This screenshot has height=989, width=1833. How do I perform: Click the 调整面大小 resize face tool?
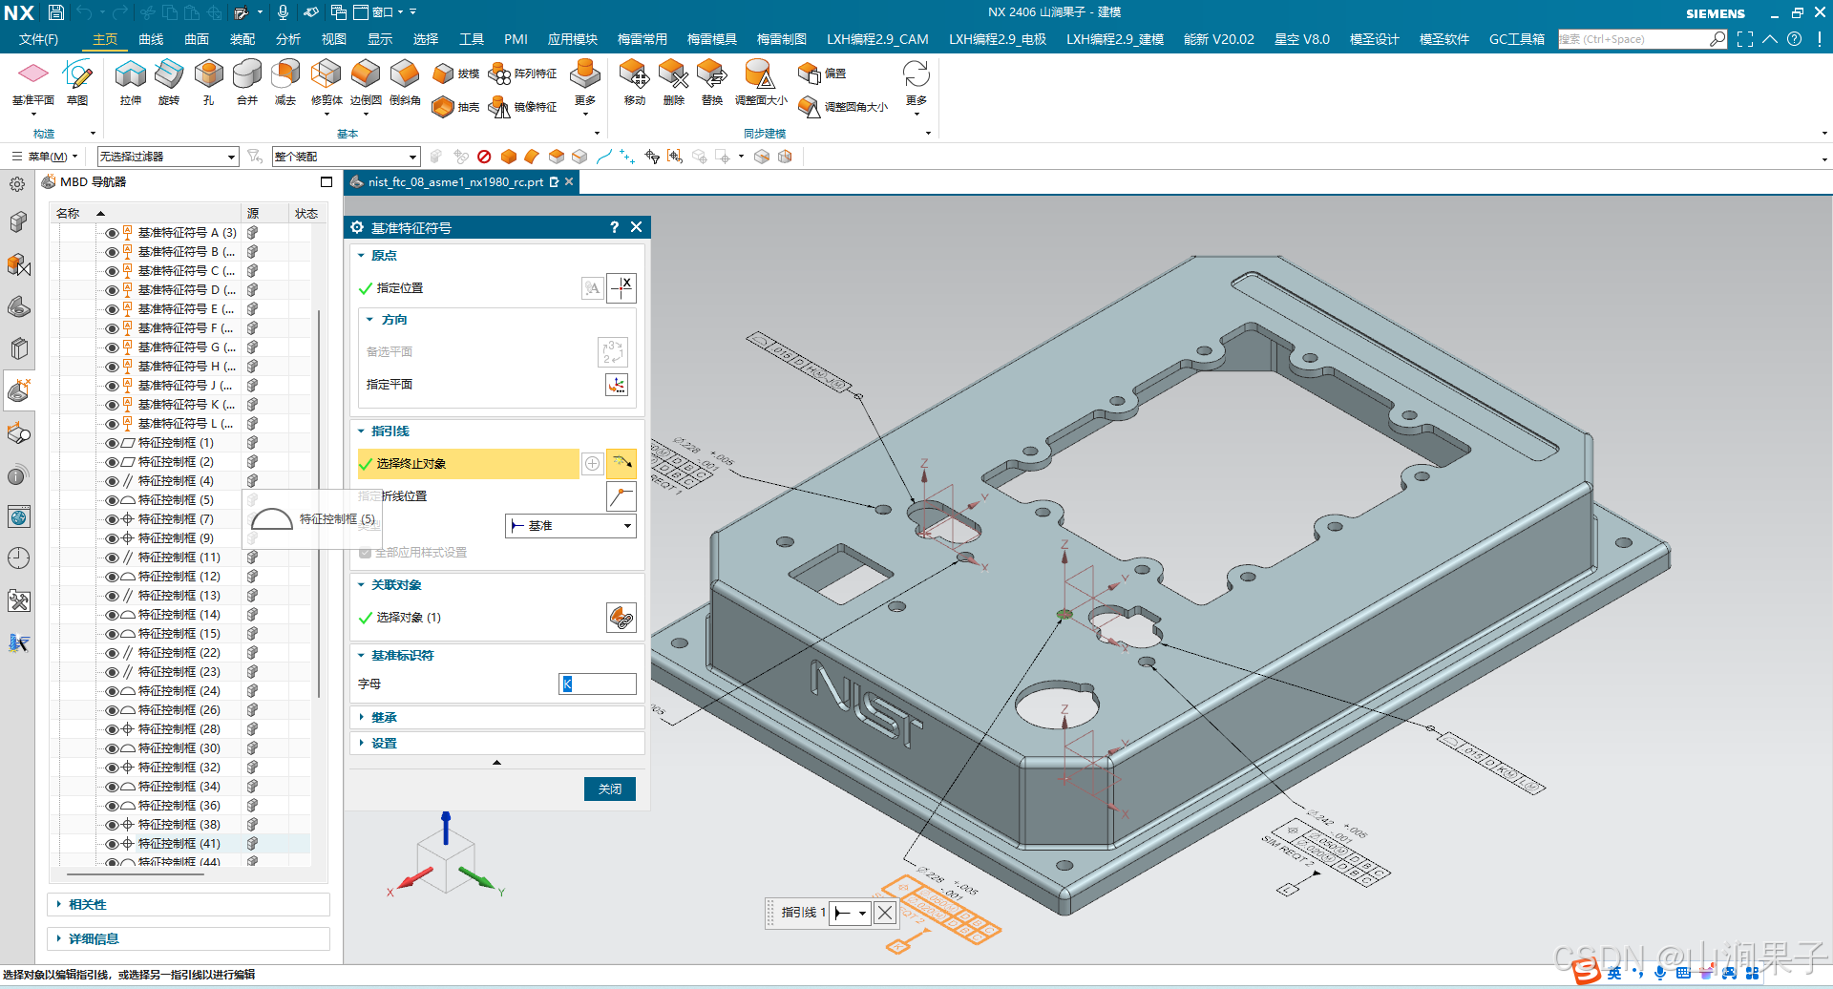point(761,82)
